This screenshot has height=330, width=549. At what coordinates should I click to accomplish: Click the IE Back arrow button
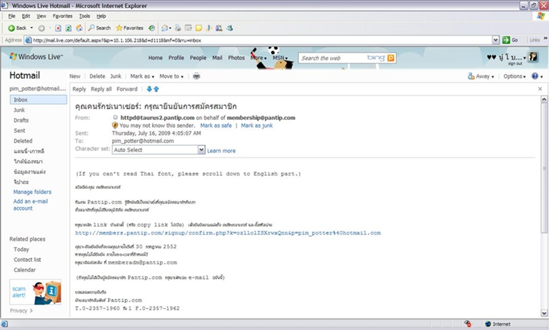click(17, 28)
